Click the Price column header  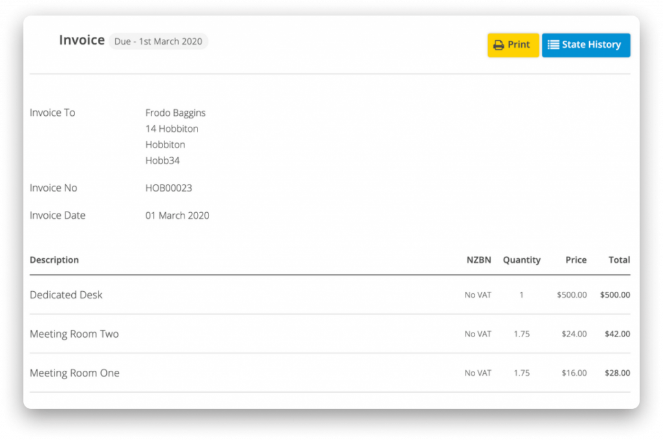pyautogui.click(x=576, y=260)
